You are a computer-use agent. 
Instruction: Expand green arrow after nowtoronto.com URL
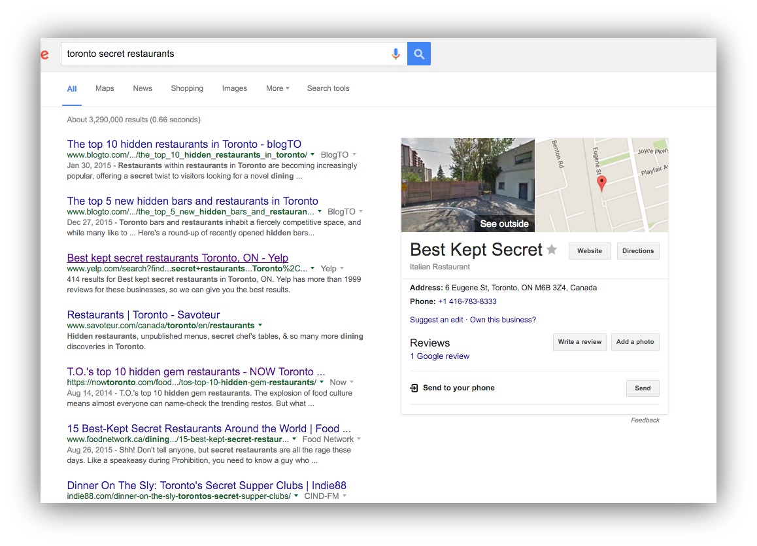322,382
